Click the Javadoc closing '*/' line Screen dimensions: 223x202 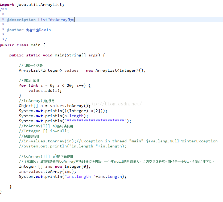[5, 40]
